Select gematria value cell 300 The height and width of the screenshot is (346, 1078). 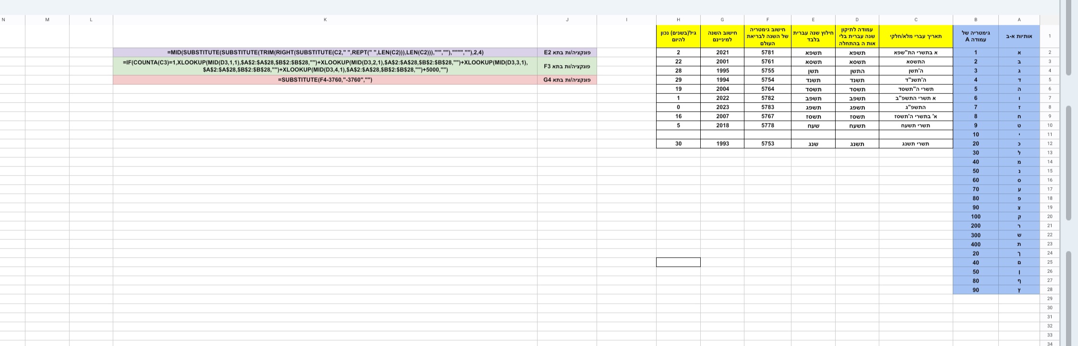976,235
